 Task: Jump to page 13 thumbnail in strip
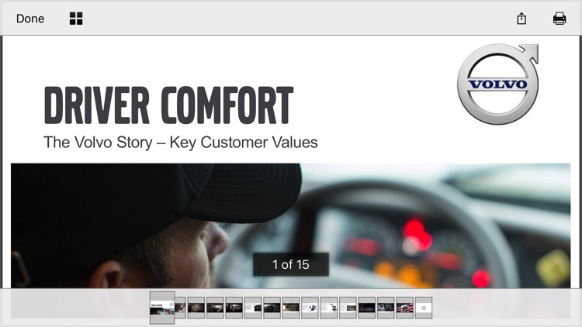click(385, 308)
